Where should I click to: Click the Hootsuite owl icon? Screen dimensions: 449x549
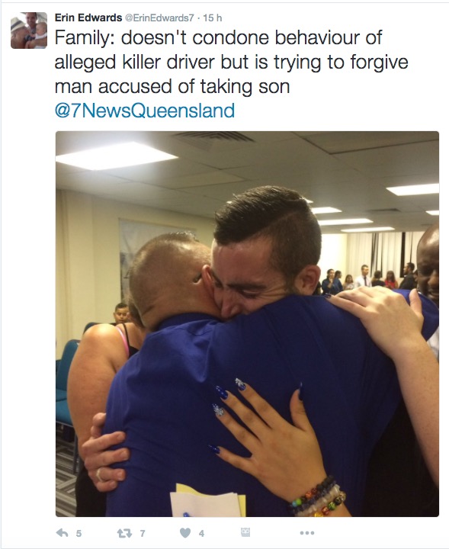245,532
